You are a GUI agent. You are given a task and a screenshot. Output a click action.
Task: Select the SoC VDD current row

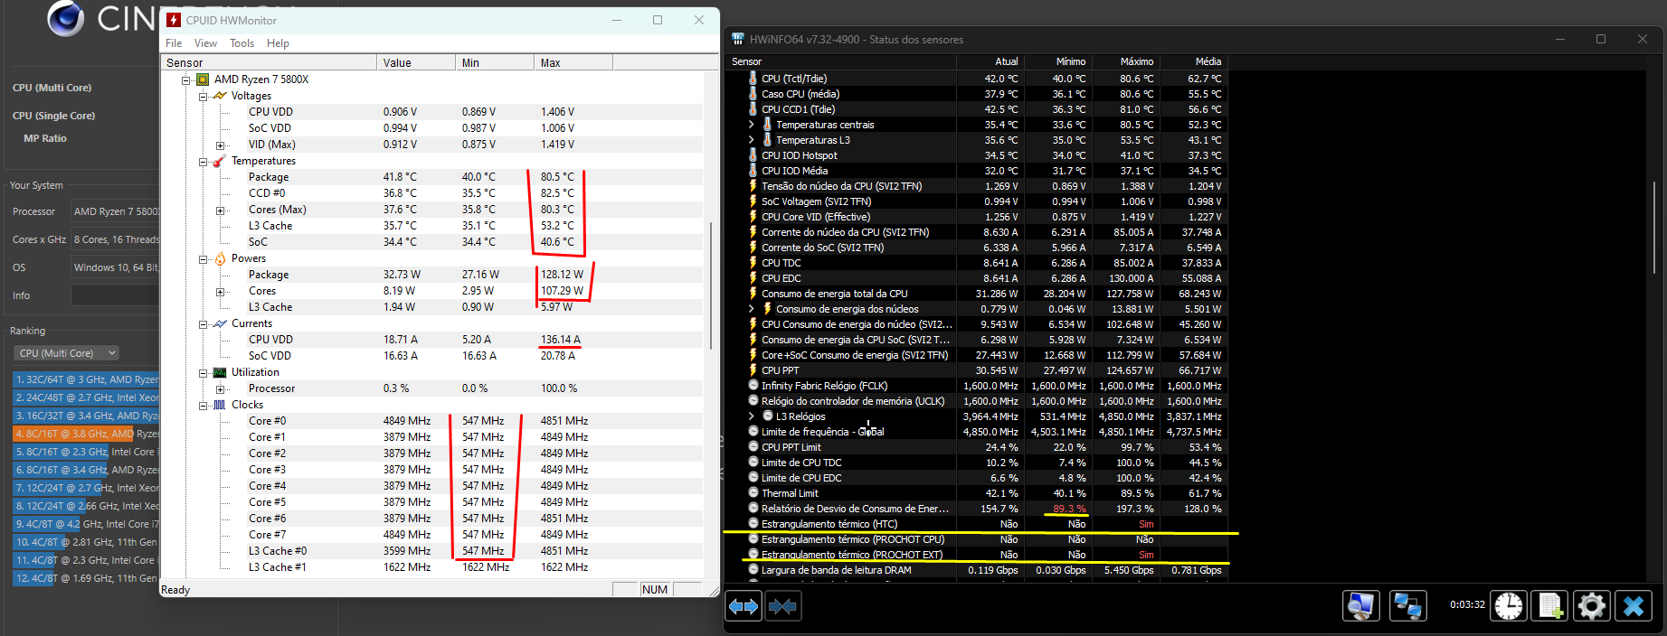point(432,356)
